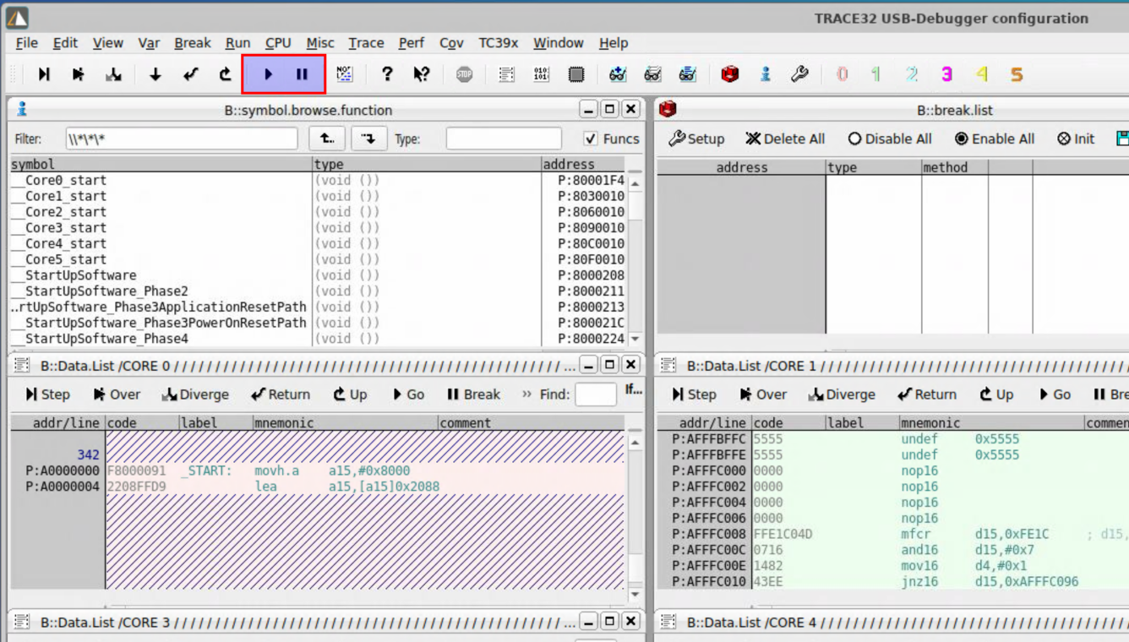Open the Break menu
The image size is (1129, 642).
pos(193,43)
